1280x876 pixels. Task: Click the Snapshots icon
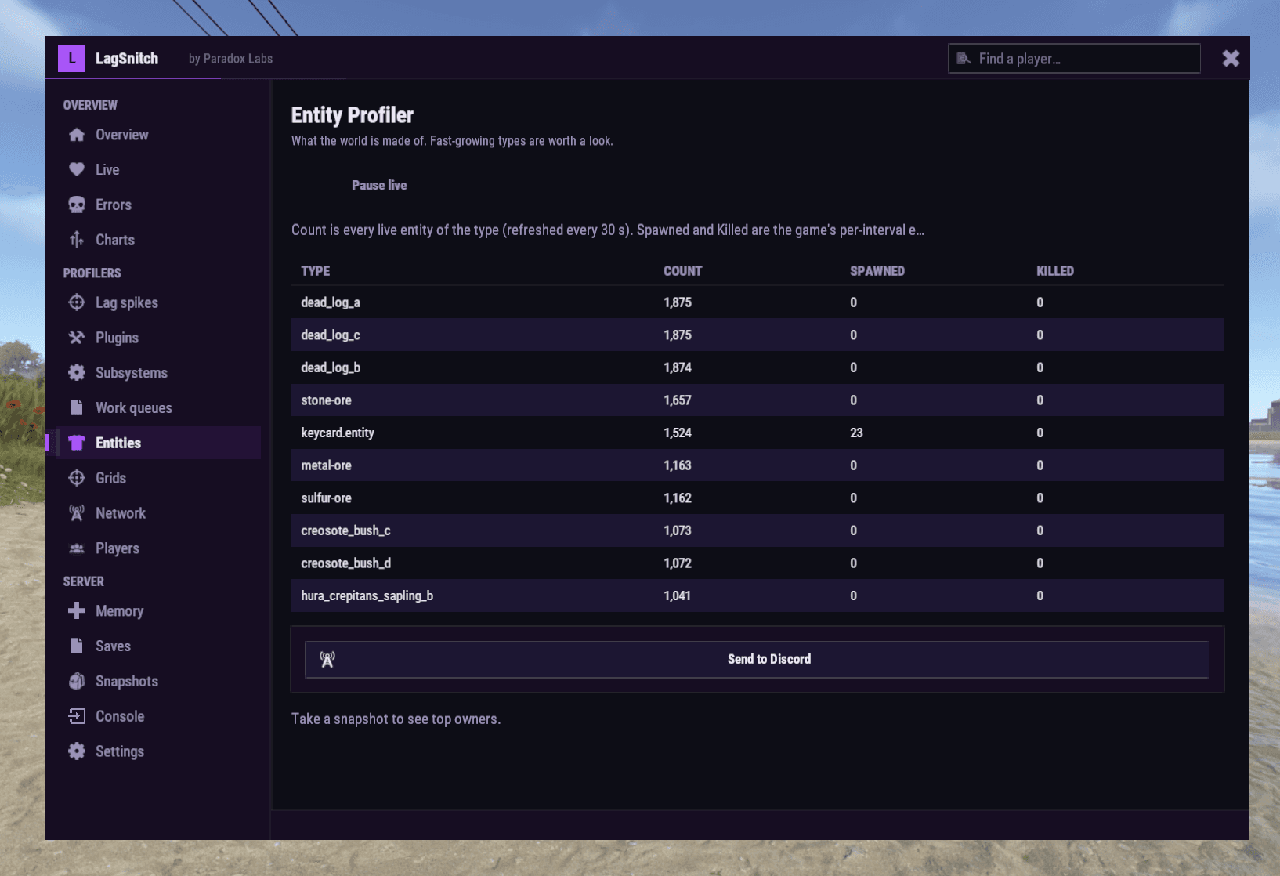[x=77, y=681]
